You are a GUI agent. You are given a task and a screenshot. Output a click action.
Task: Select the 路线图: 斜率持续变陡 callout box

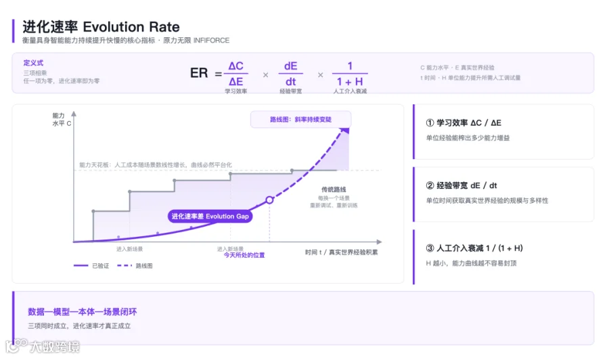click(x=300, y=119)
